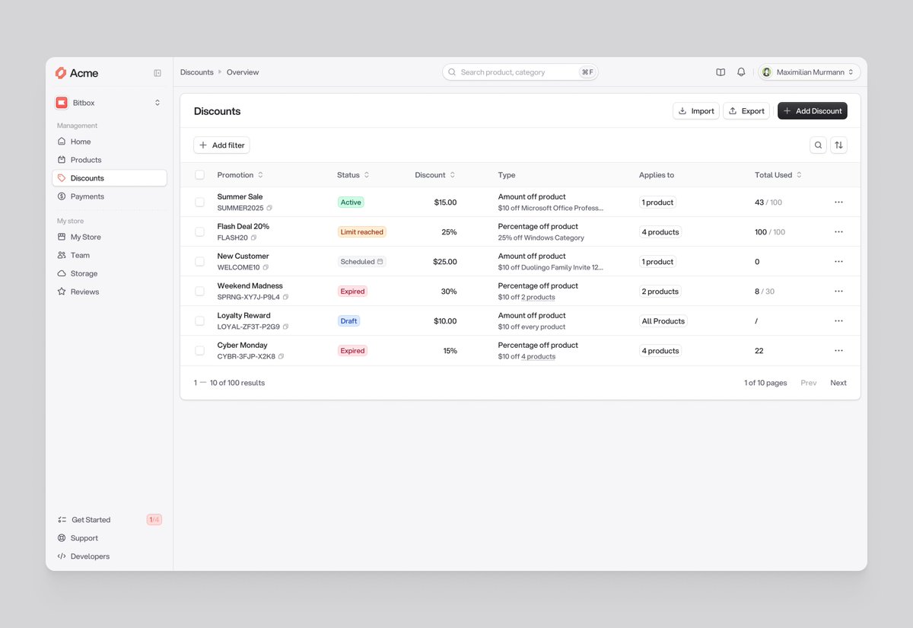Select Discounts in the sidebar
This screenshot has width=913, height=628.
pyautogui.click(x=110, y=178)
